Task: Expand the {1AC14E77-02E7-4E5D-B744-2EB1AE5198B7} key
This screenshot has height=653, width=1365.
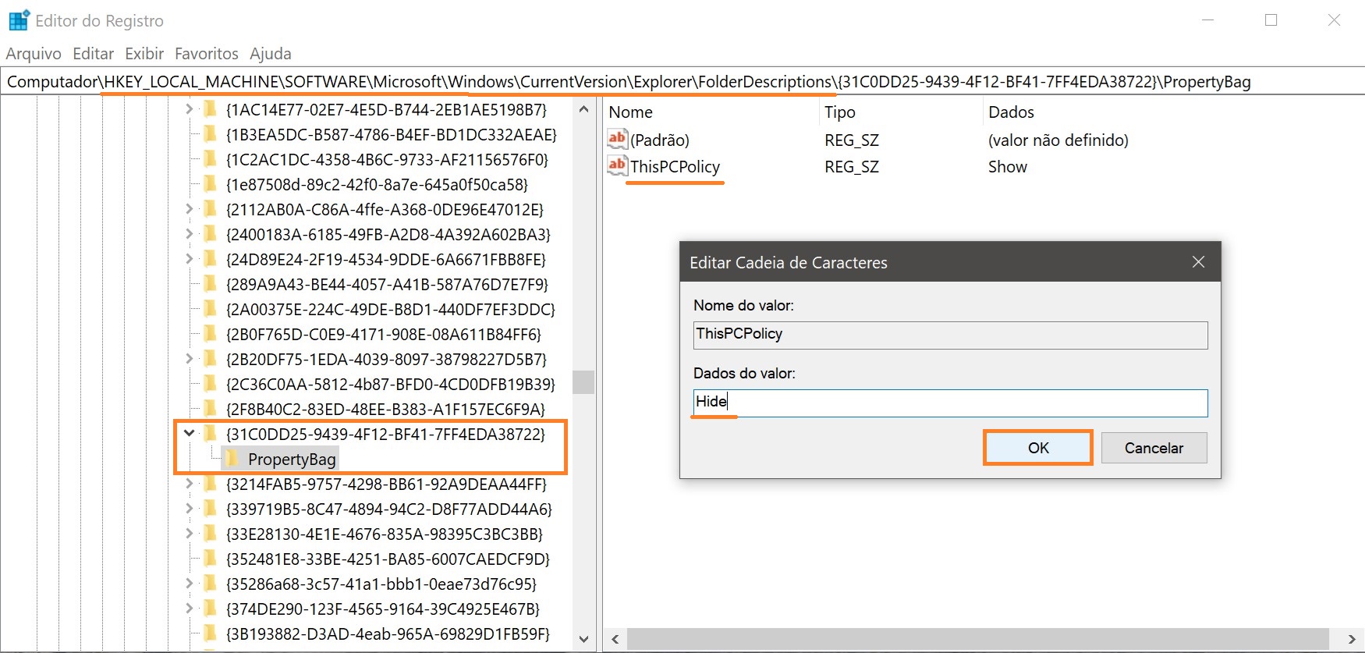Action: (189, 109)
